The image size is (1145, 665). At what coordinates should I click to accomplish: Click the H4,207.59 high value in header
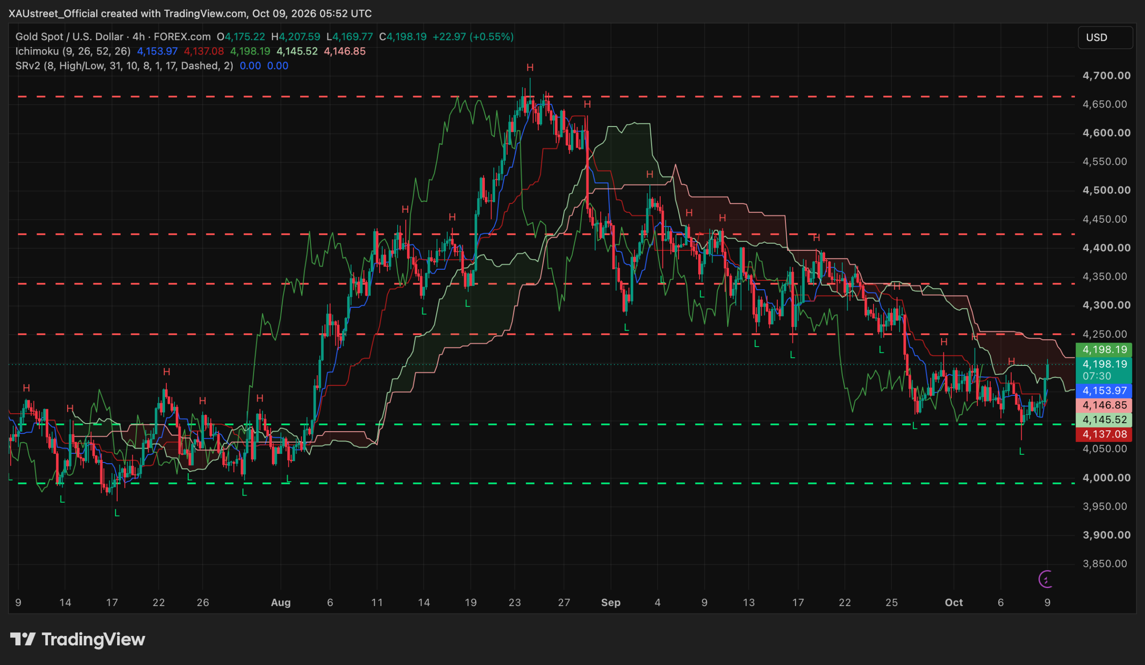pyautogui.click(x=296, y=37)
